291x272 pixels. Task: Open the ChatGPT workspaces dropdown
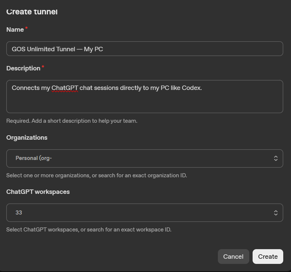click(x=144, y=213)
